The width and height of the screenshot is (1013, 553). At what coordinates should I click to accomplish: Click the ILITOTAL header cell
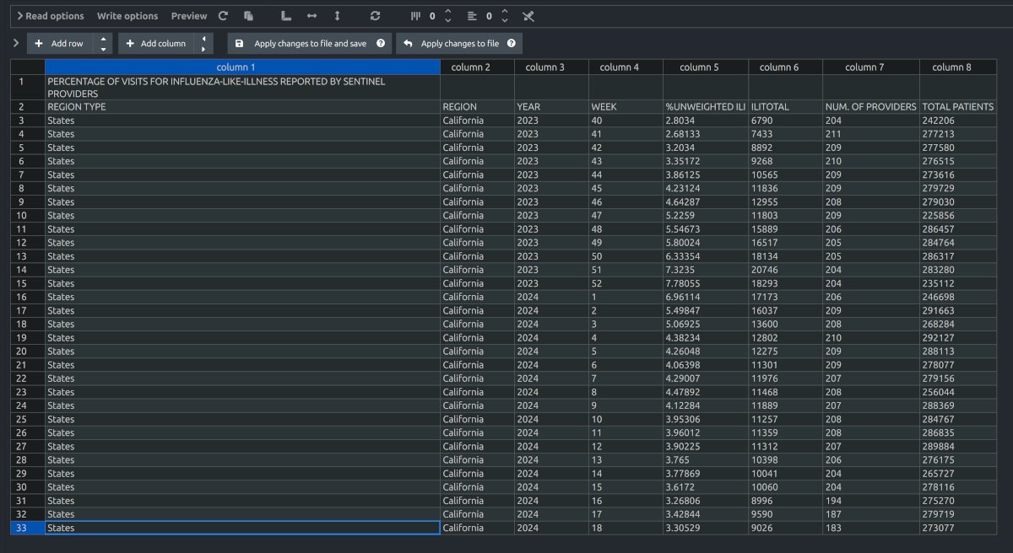tap(786, 107)
